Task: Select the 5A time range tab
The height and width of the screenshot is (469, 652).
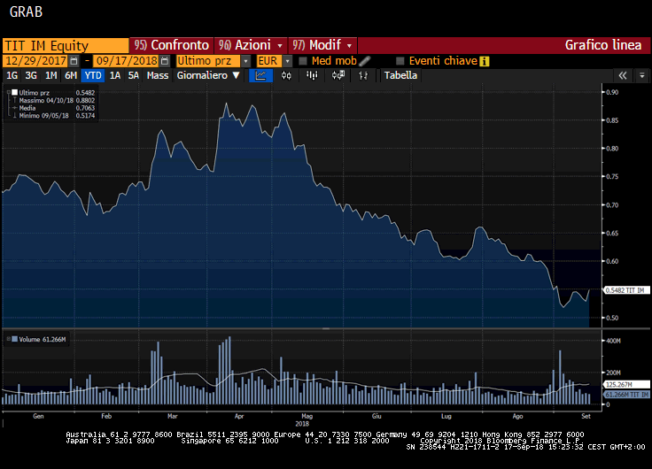Action: pyautogui.click(x=134, y=75)
